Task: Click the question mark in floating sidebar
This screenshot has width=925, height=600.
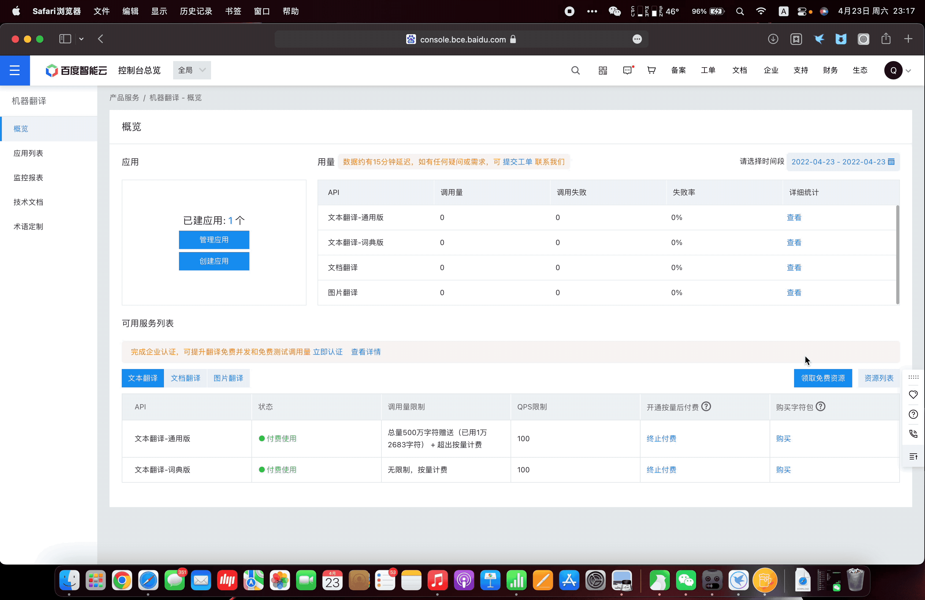Action: point(913,414)
